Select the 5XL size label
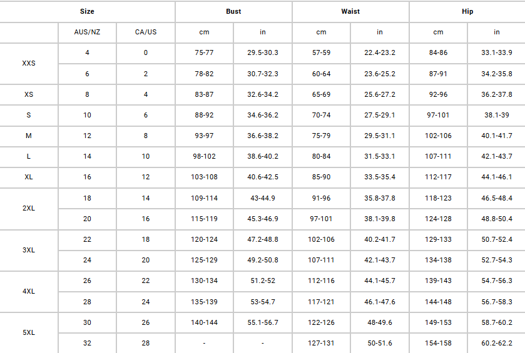The width and height of the screenshot is (525, 353). click(29, 333)
